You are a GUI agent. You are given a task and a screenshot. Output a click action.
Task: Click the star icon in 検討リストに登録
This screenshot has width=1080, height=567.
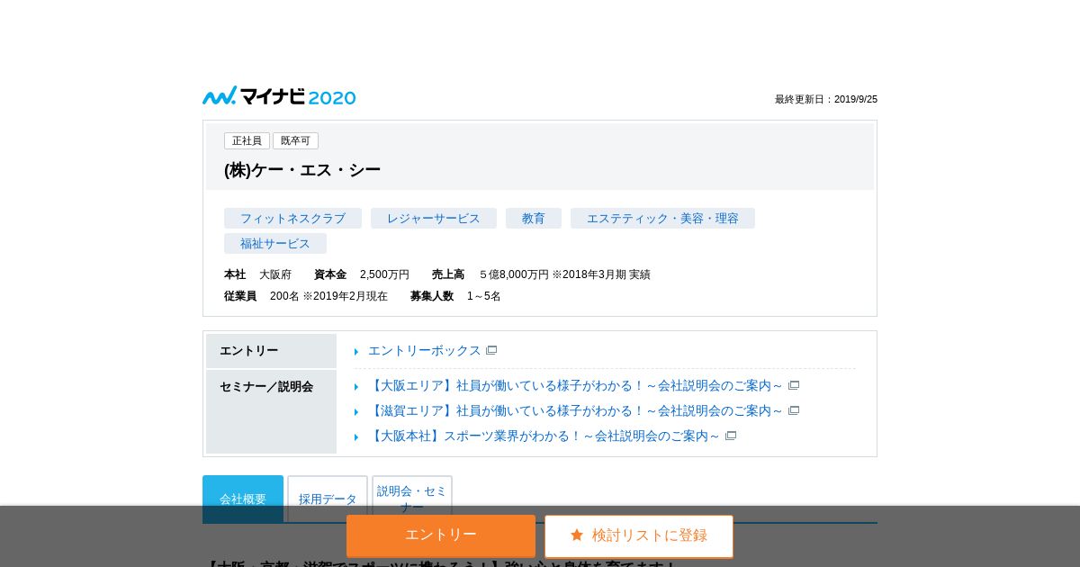point(577,535)
